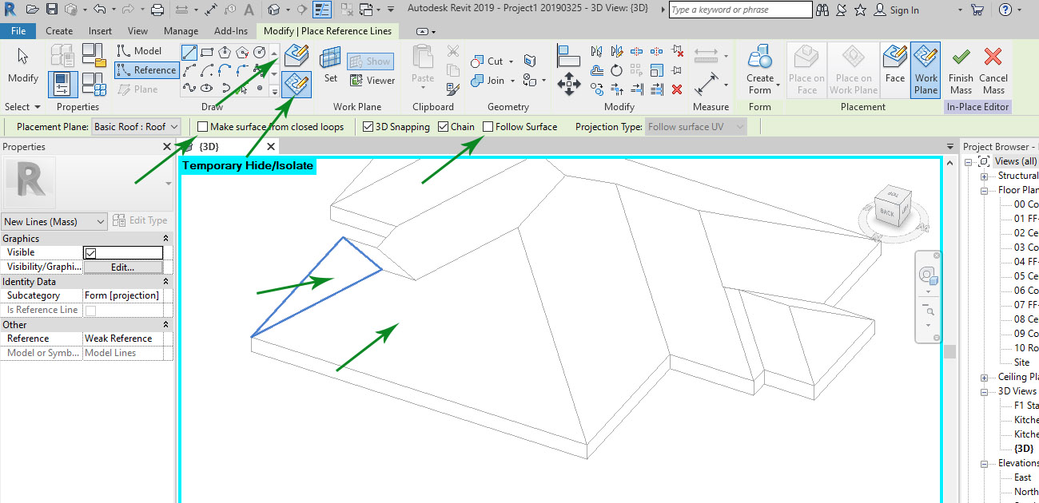This screenshot has height=503, width=1039.
Task: Click the Work Plane placement button
Action: click(x=926, y=70)
